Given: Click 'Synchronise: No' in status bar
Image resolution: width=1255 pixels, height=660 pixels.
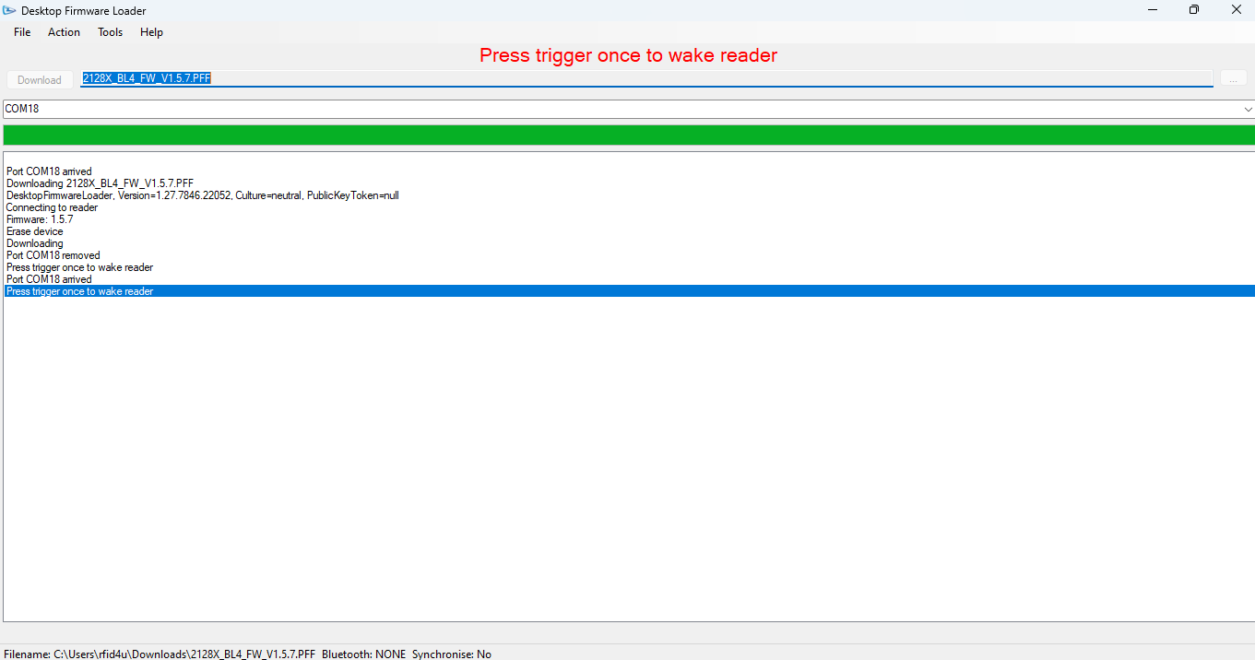Looking at the screenshot, I should click(452, 654).
